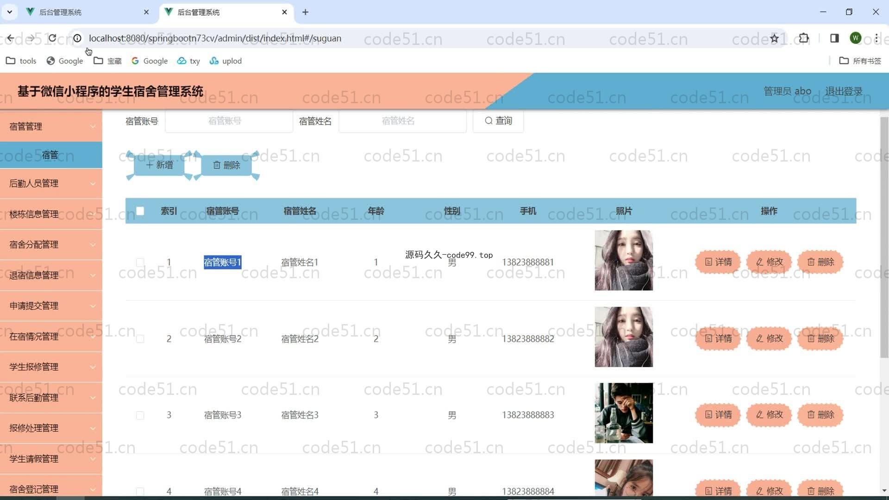Click the page vertical scrollbar
889x500 pixels.
pyautogui.click(x=884, y=237)
